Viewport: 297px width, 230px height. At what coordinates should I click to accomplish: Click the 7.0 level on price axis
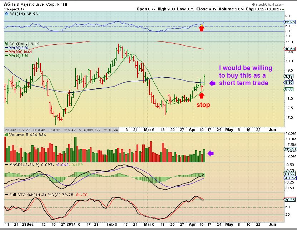click(x=290, y=118)
